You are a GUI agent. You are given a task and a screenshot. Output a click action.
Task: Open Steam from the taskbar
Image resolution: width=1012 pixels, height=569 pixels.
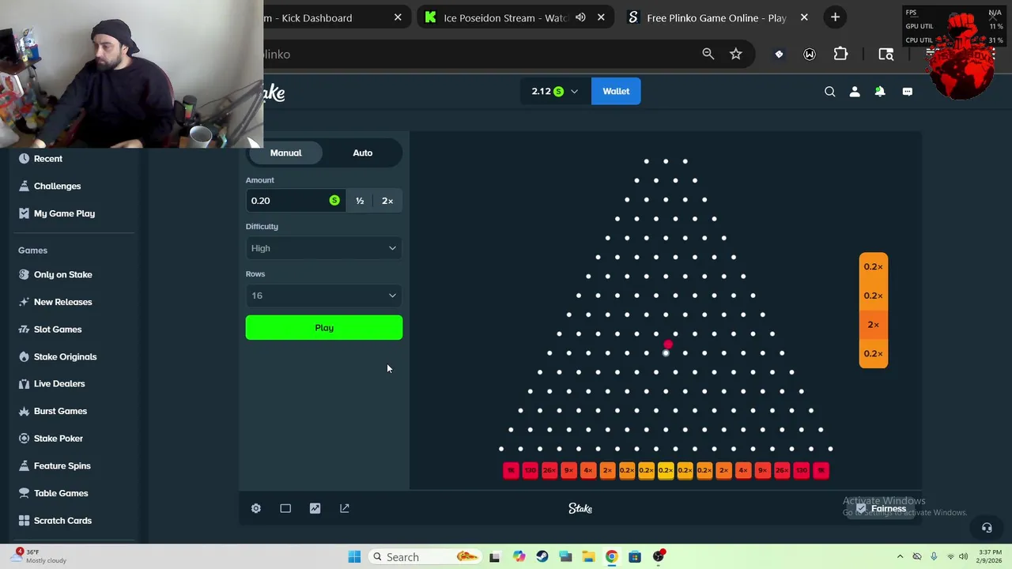pyautogui.click(x=542, y=557)
